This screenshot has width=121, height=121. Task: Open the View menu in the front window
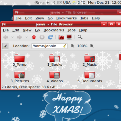(27, 30)
